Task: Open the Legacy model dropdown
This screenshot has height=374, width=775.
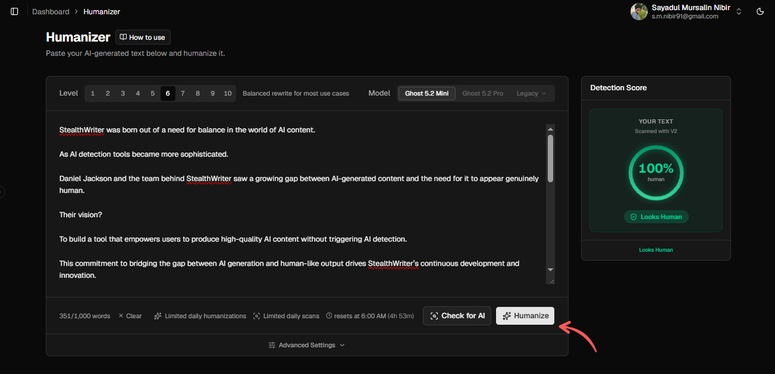Action: [x=531, y=93]
